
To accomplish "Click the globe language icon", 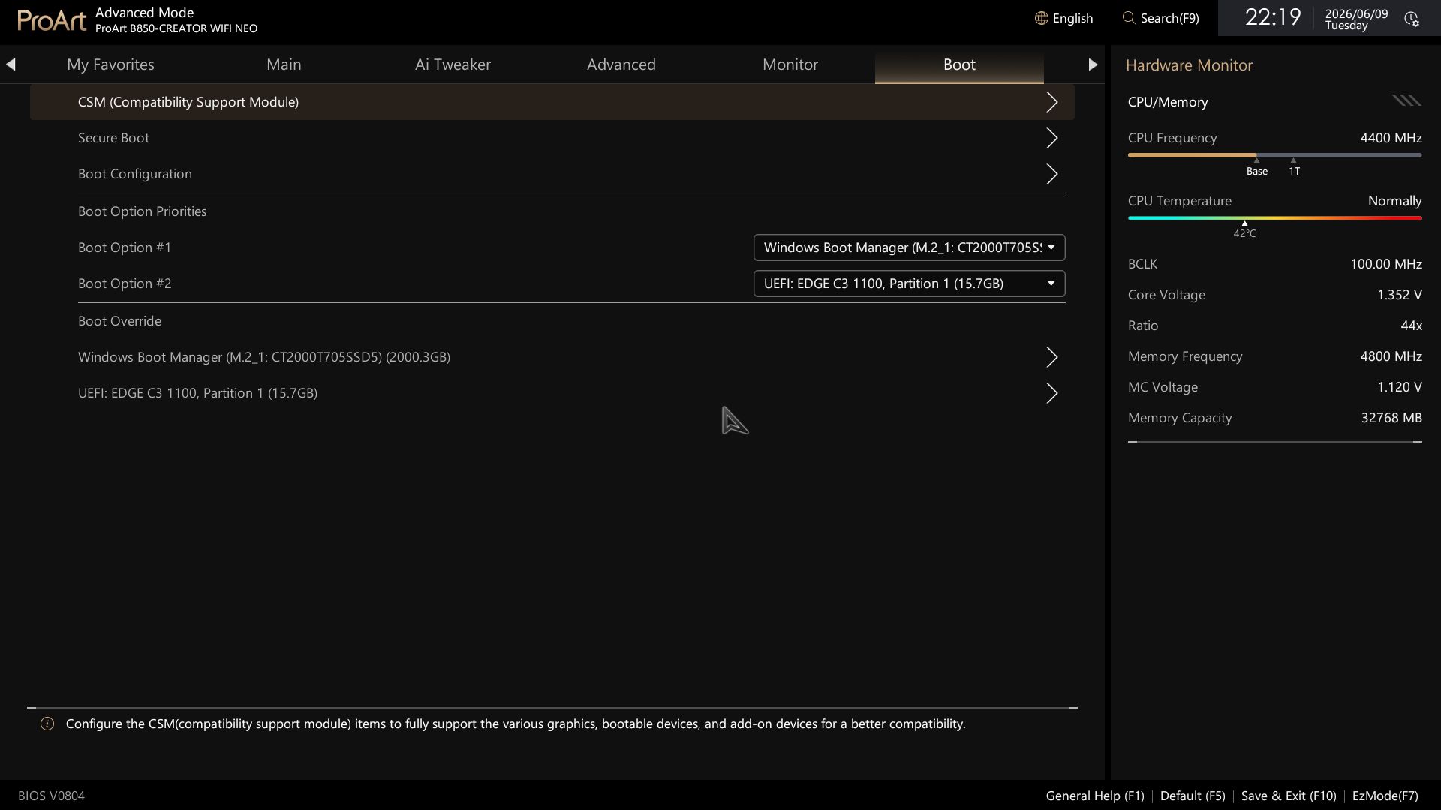I will tap(1041, 18).
